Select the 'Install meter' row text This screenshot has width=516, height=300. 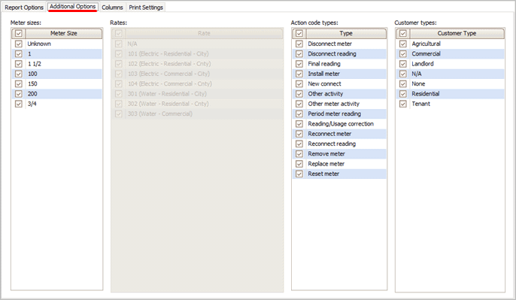323,74
